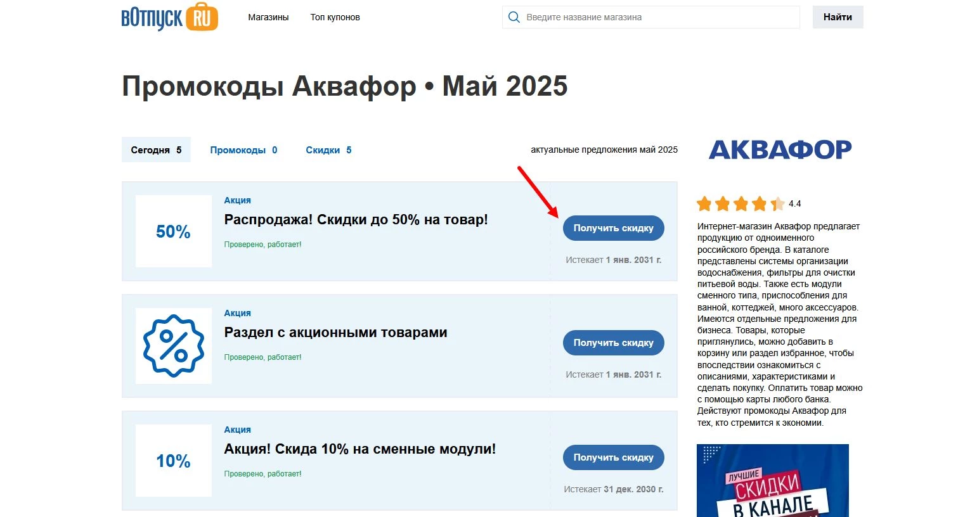Click the 50% discount tile
Viewport: 977px width, 517px height.
(x=173, y=231)
